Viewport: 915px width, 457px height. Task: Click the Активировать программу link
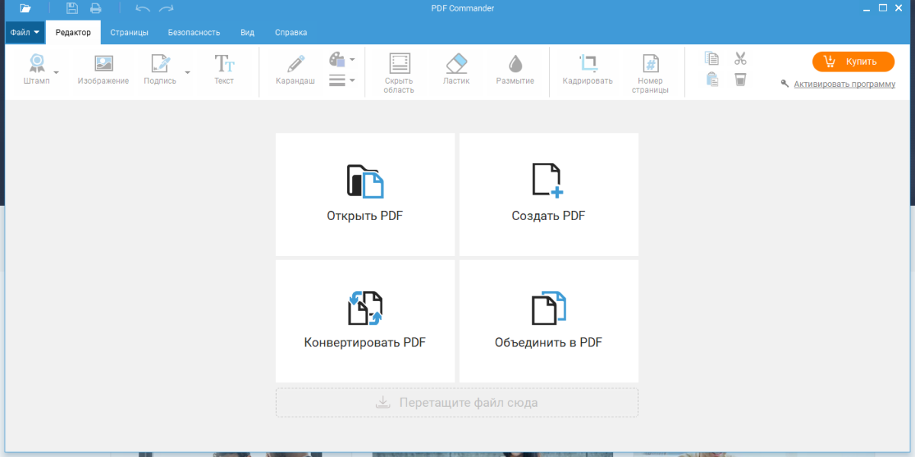(844, 84)
